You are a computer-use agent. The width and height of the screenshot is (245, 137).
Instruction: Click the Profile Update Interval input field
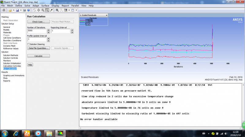[x=37, y=39]
